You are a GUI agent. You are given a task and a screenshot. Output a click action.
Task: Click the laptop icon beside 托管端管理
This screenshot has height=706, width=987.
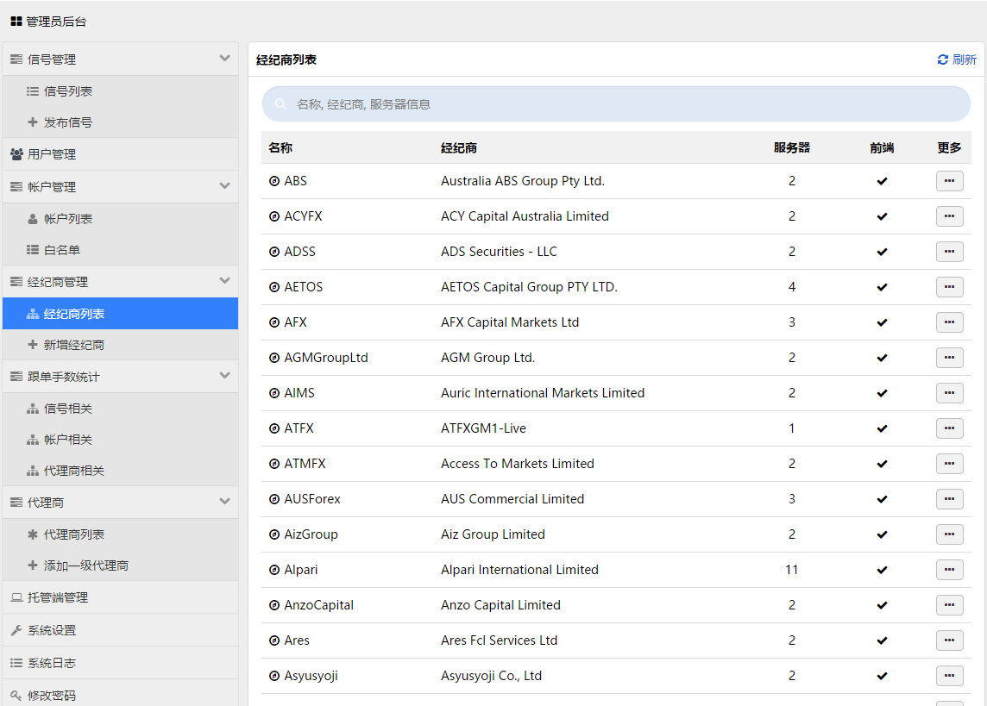pyautogui.click(x=17, y=597)
